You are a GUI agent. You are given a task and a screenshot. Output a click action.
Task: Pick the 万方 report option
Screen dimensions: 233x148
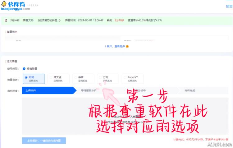108,79
